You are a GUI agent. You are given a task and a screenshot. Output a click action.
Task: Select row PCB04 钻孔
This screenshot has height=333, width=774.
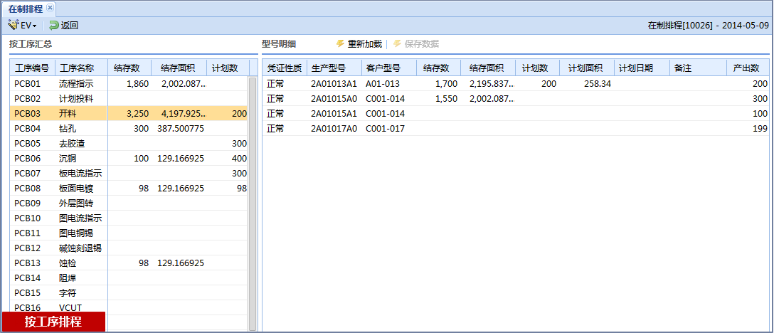point(129,129)
